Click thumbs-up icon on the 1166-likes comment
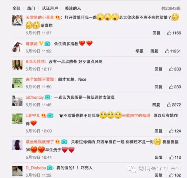187x178 pixels. [x=169, y=33]
